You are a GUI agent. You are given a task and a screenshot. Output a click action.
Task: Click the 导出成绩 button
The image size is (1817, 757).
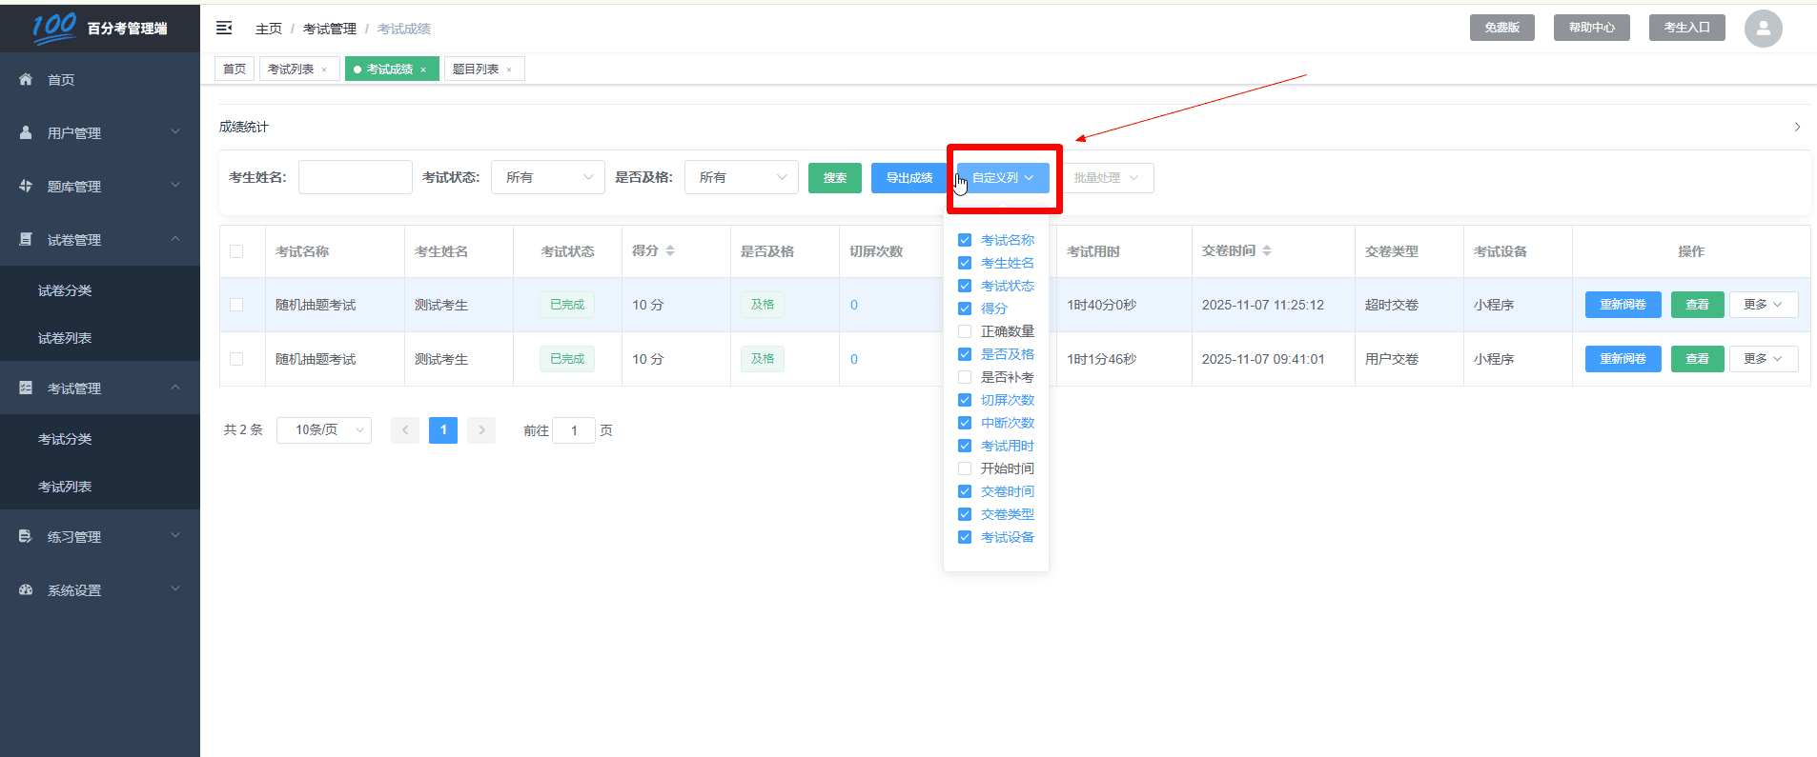click(908, 178)
